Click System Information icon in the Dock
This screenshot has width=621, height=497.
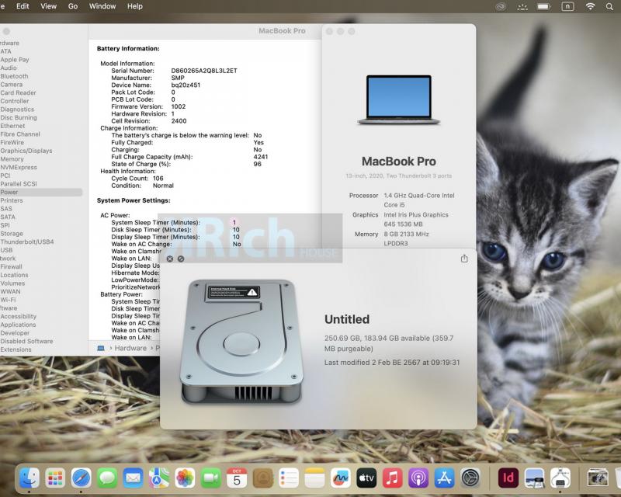[560, 478]
